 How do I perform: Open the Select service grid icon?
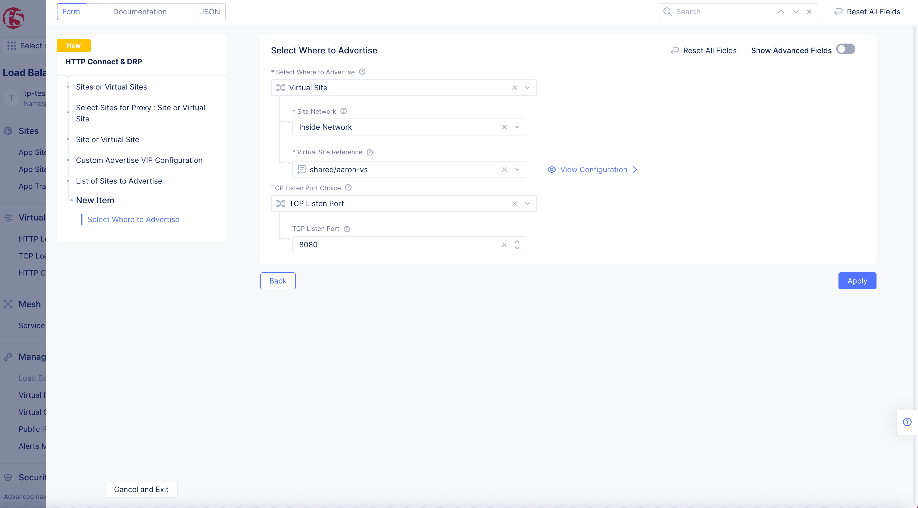pyautogui.click(x=12, y=46)
